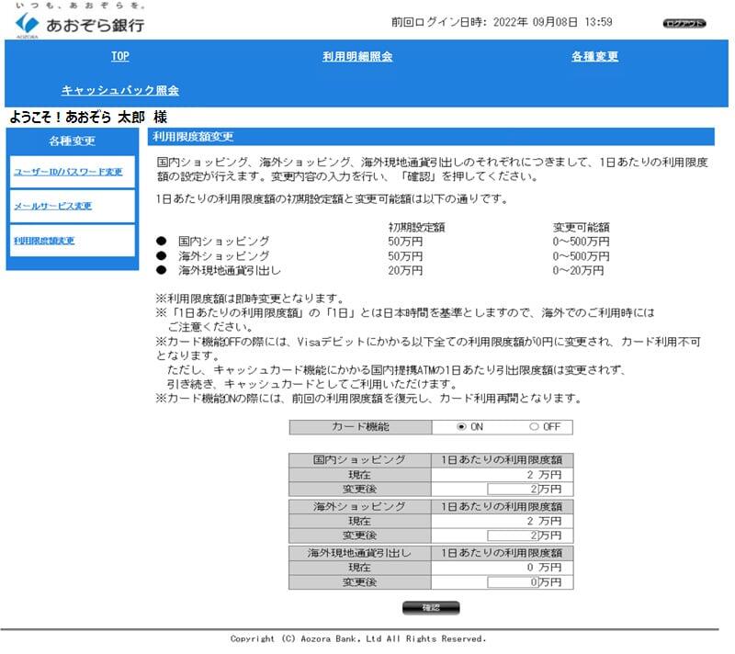Go to TOP in navigation bar

point(120,57)
